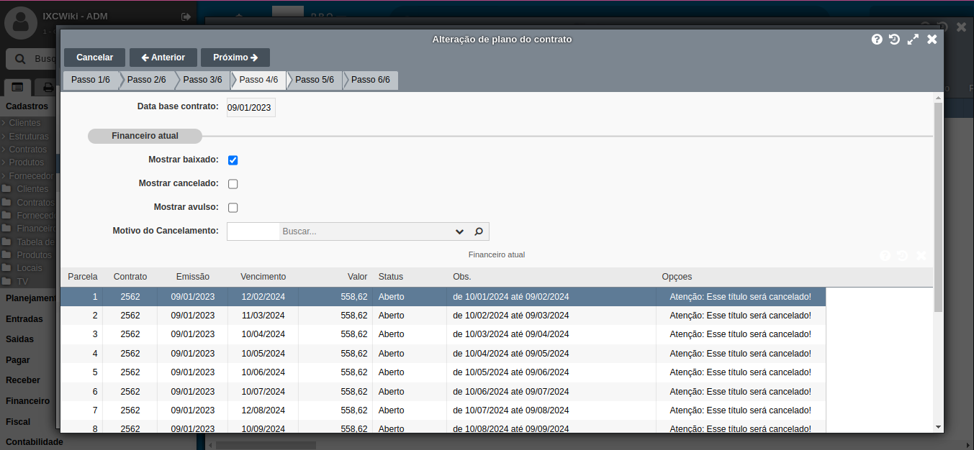Viewport: 974px width, 450px height.
Task: Select the list view tab icon in sidebar
Action: (x=17, y=87)
